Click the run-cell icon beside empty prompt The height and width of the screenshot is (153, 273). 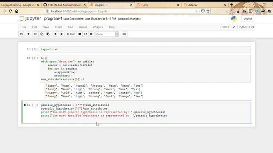coord(25,105)
